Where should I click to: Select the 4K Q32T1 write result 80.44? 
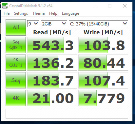click(x=103, y=63)
